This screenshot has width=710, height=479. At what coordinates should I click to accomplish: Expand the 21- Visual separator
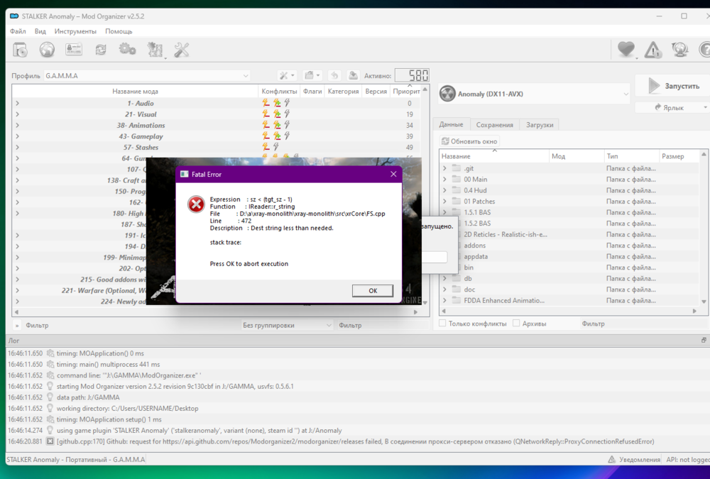(x=17, y=114)
